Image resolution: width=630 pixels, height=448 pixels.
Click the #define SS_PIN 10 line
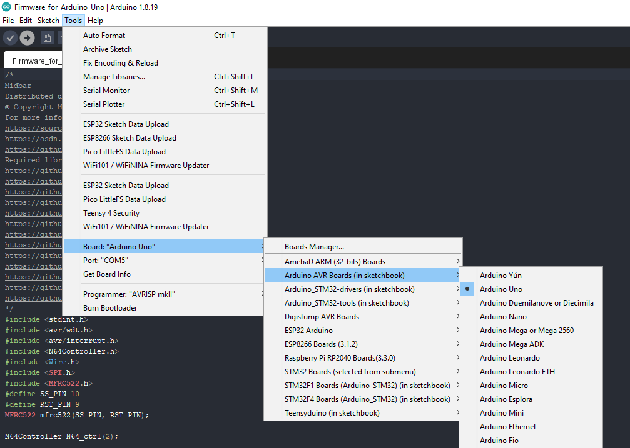pyautogui.click(x=42, y=394)
